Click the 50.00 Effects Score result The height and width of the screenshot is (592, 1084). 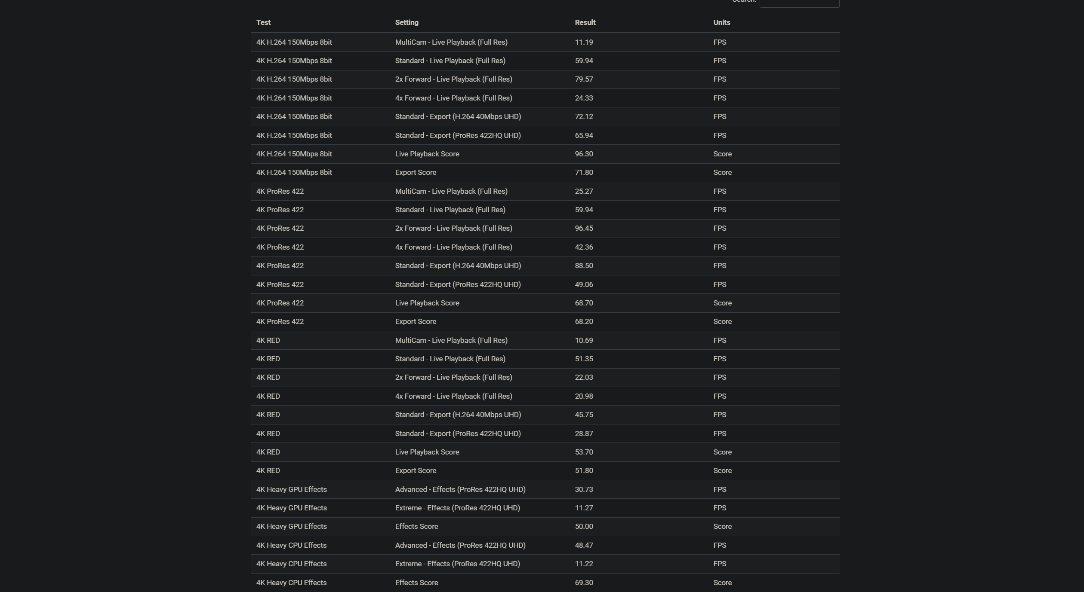(x=584, y=526)
